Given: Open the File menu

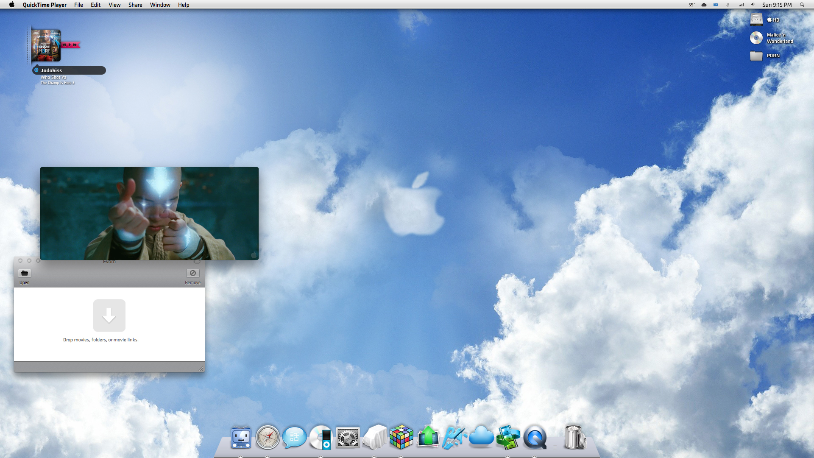Looking at the screenshot, I should coord(78,5).
